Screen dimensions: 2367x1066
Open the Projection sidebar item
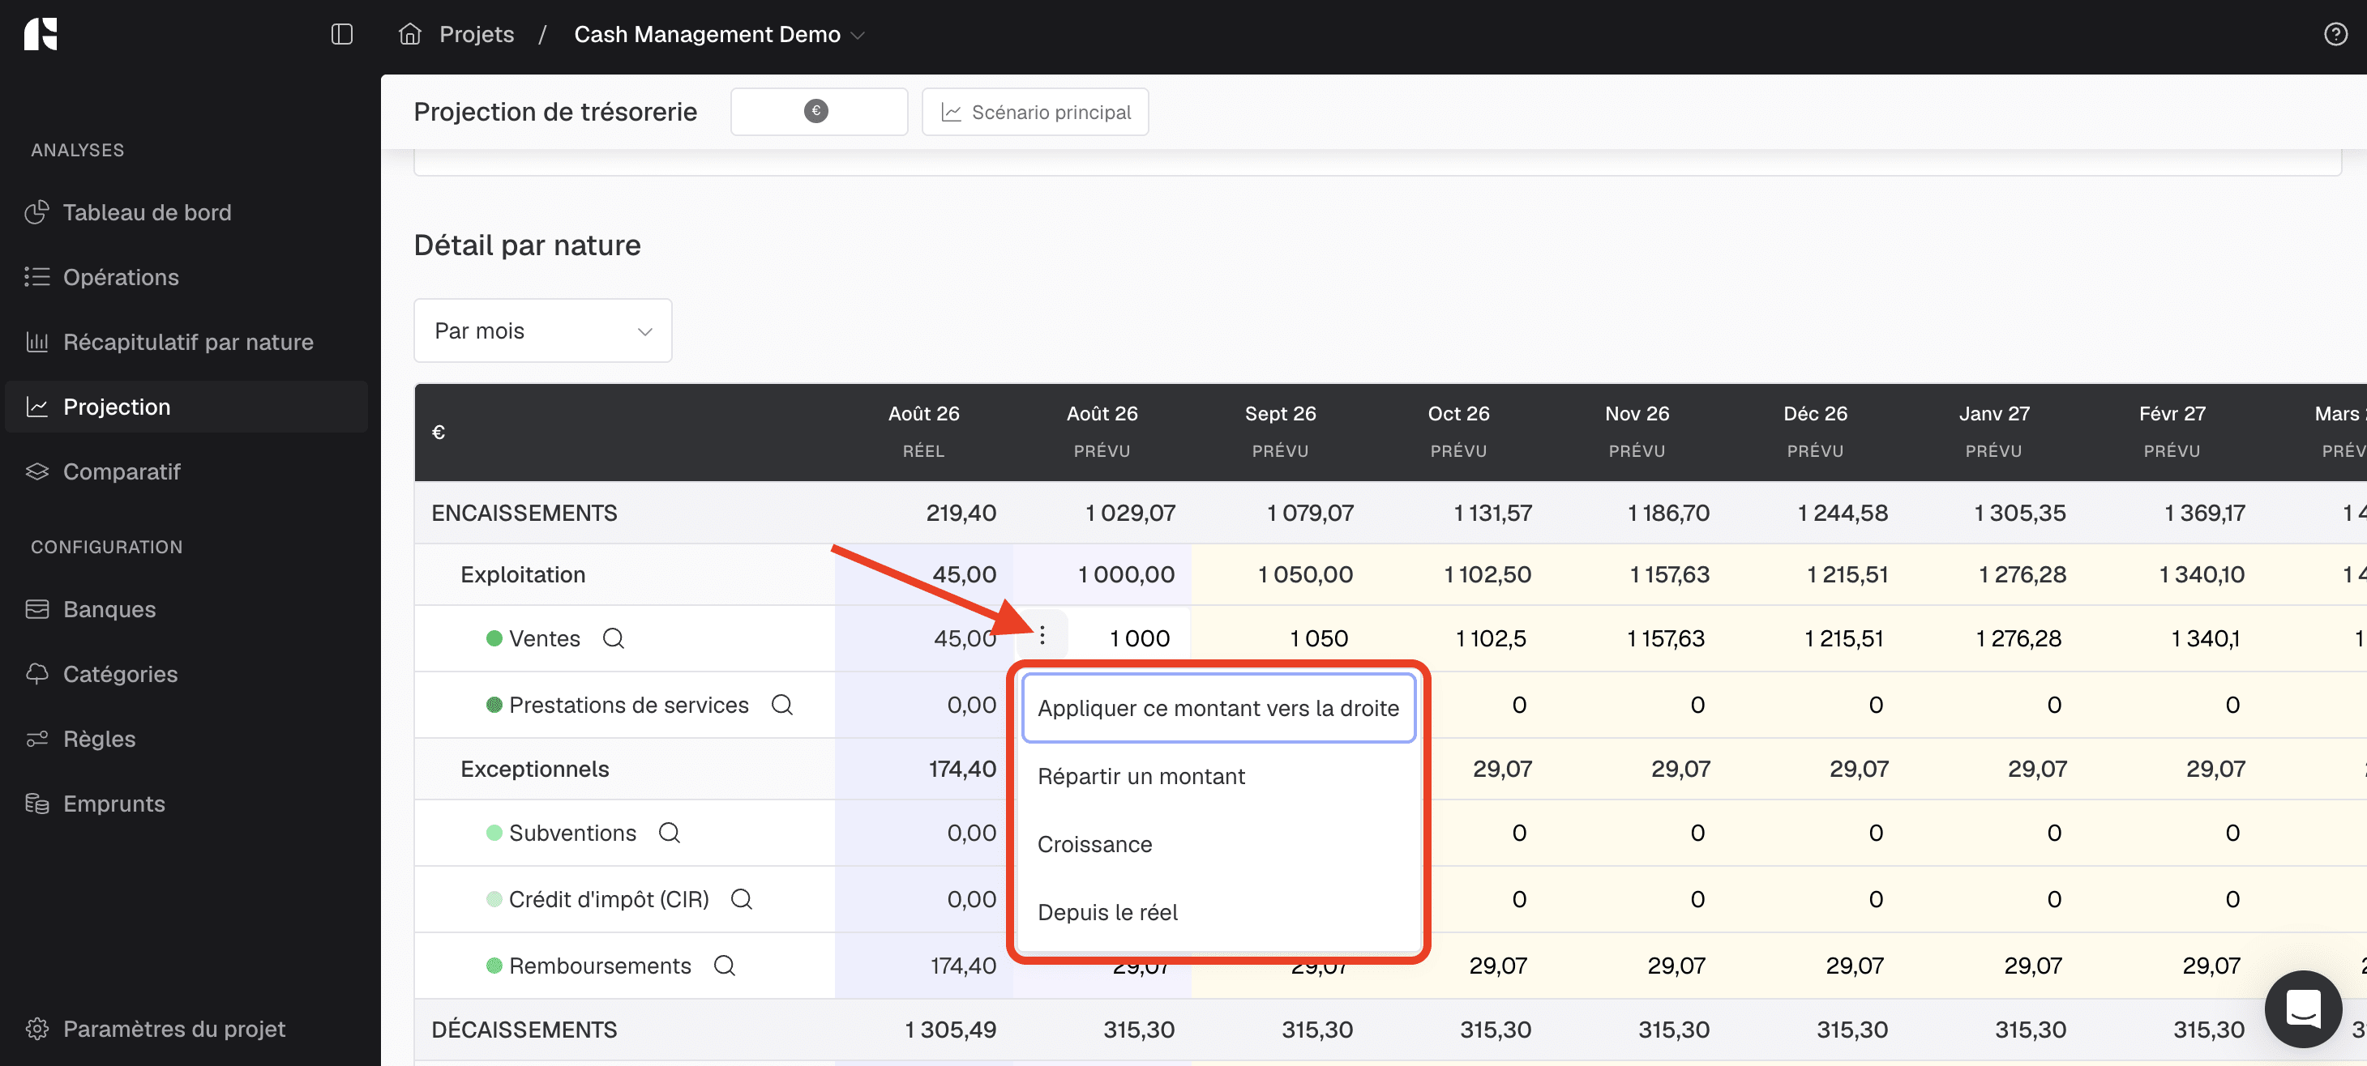point(186,407)
